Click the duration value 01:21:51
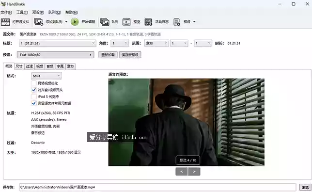This screenshot has width=312, height=192. pyautogui.click(x=234, y=43)
